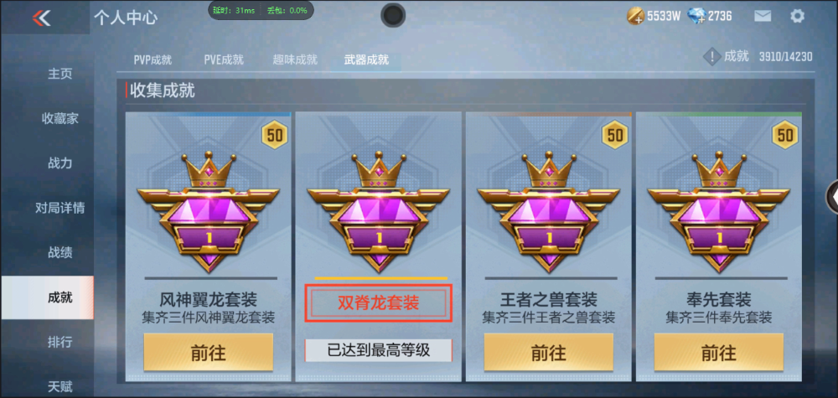This screenshot has height=398, width=838.
Task: Open the 趣味成就 tab
Action: click(x=295, y=59)
